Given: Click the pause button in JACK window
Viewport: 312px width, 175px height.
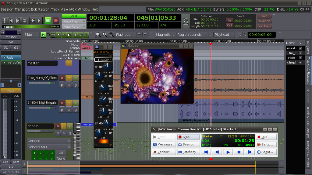Looking at the screenshot, I should [x=239, y=152].
